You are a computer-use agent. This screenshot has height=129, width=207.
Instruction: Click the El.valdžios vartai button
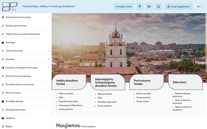[124, 7]
